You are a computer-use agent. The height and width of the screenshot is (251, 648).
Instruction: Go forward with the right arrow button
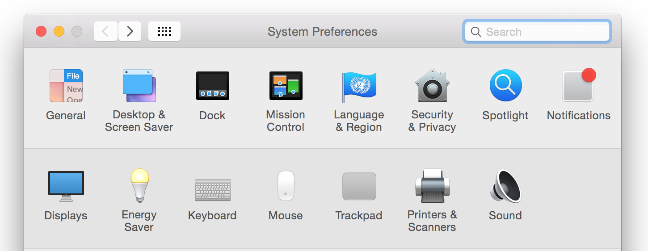(x=130, y=31)
